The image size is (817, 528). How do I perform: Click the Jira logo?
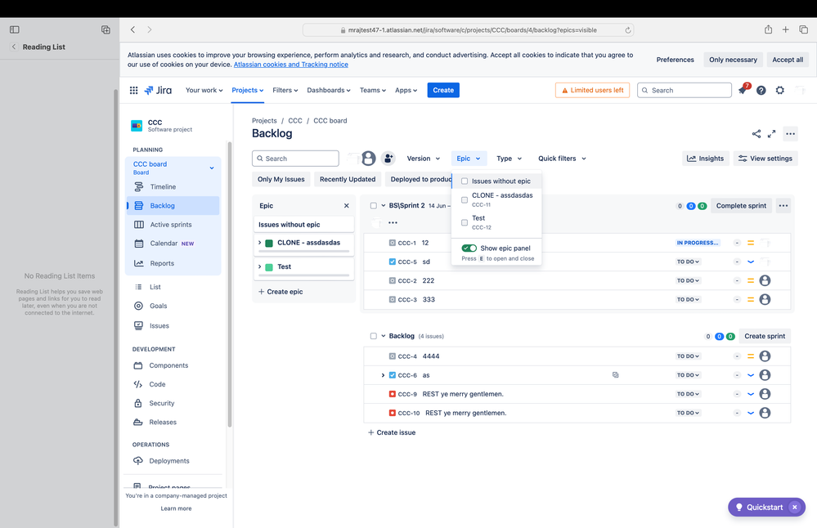click(158, 90)
